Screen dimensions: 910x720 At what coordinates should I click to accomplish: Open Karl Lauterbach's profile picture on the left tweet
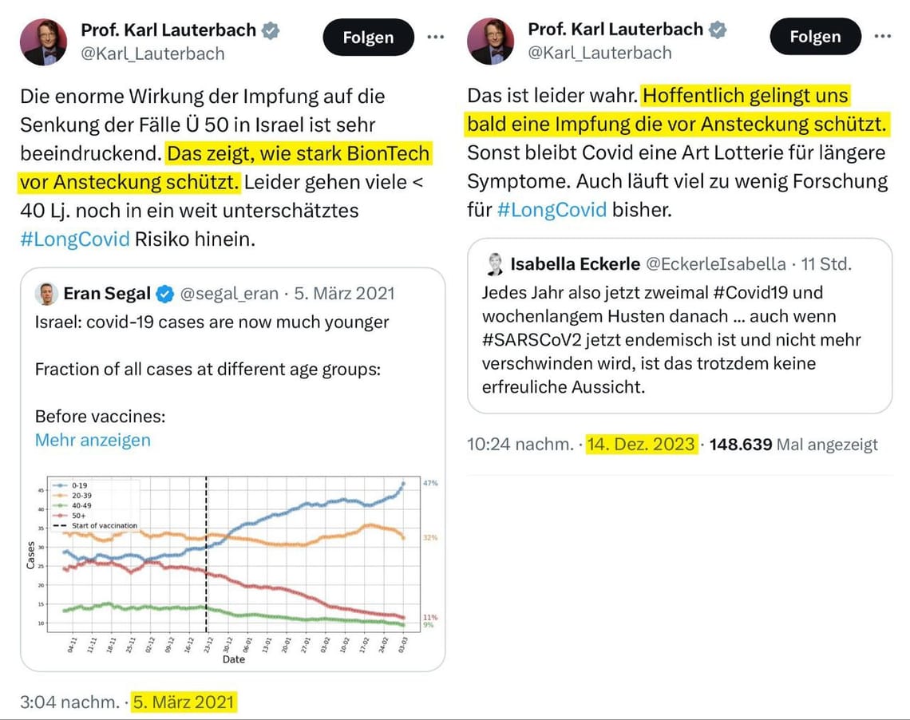tap(44, 40)
